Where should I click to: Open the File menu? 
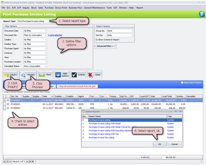click(3, 8)
